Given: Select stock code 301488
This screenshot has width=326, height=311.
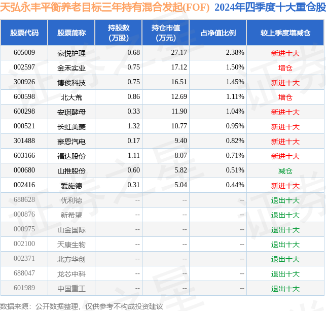Looking at the screenshot, I should [x=24, y=141].
